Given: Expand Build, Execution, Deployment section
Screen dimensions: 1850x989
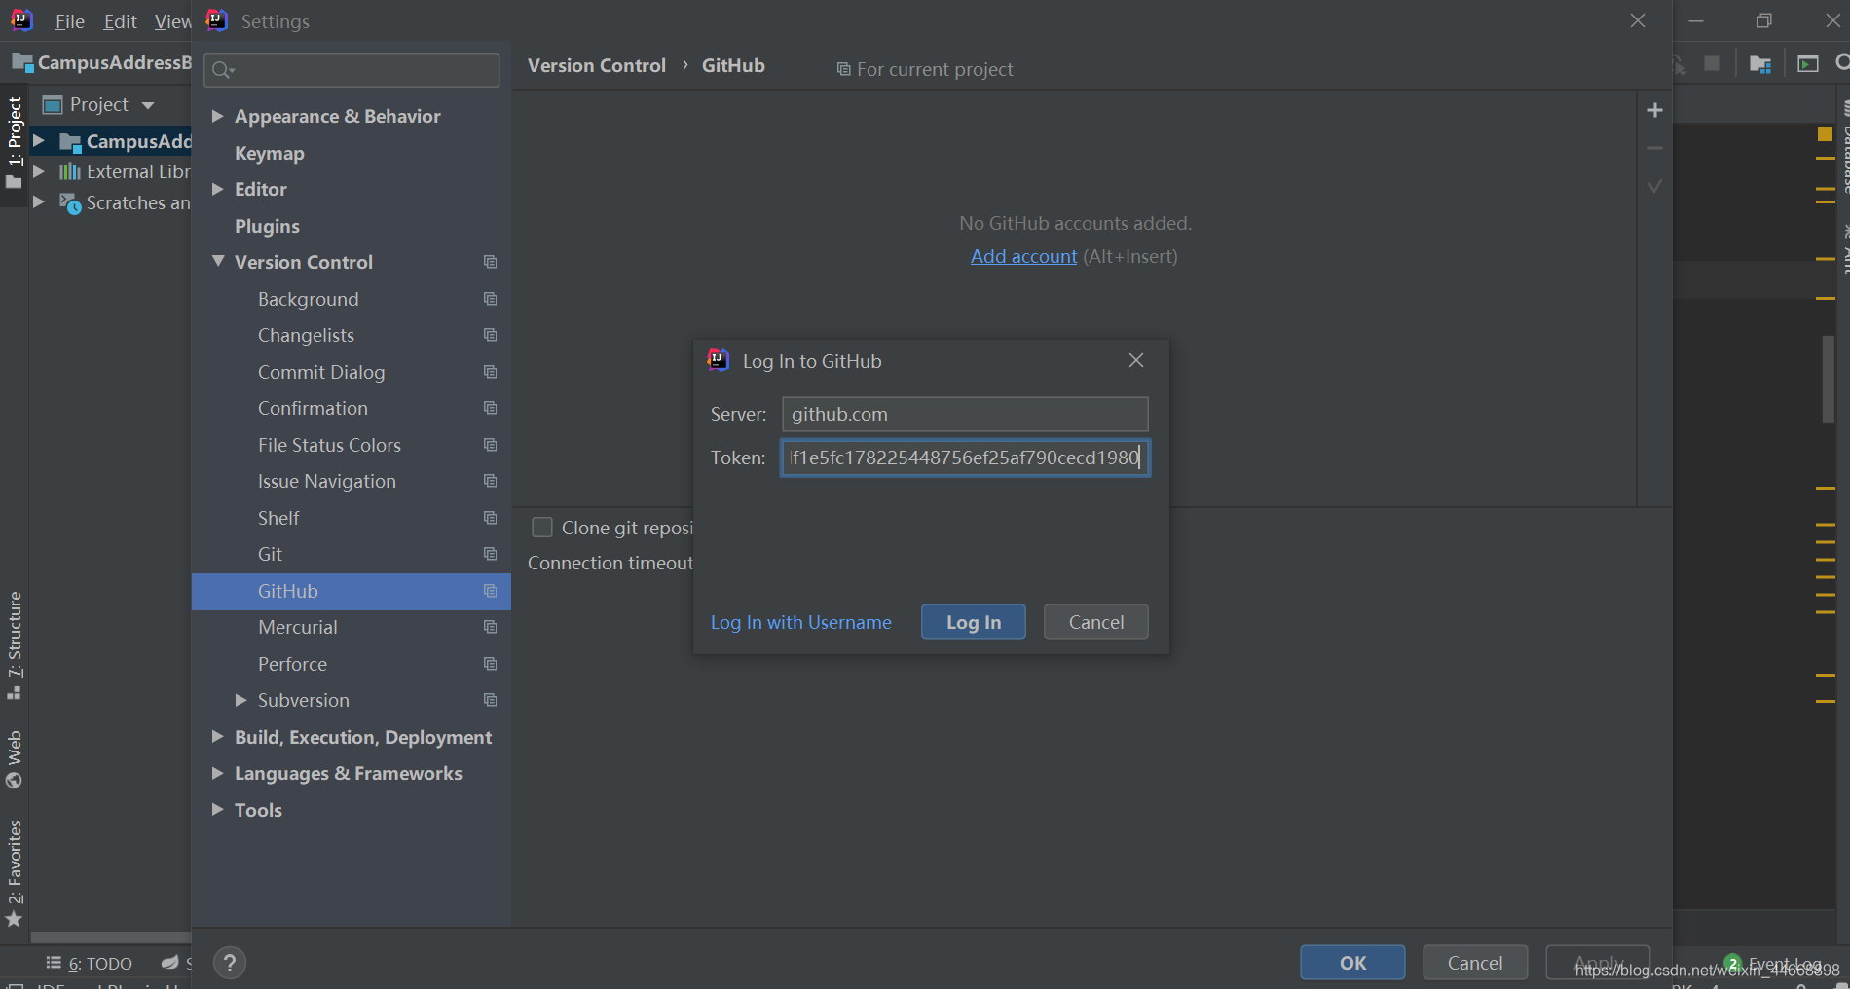Looking at the screenshot, I should pos(218,737).
